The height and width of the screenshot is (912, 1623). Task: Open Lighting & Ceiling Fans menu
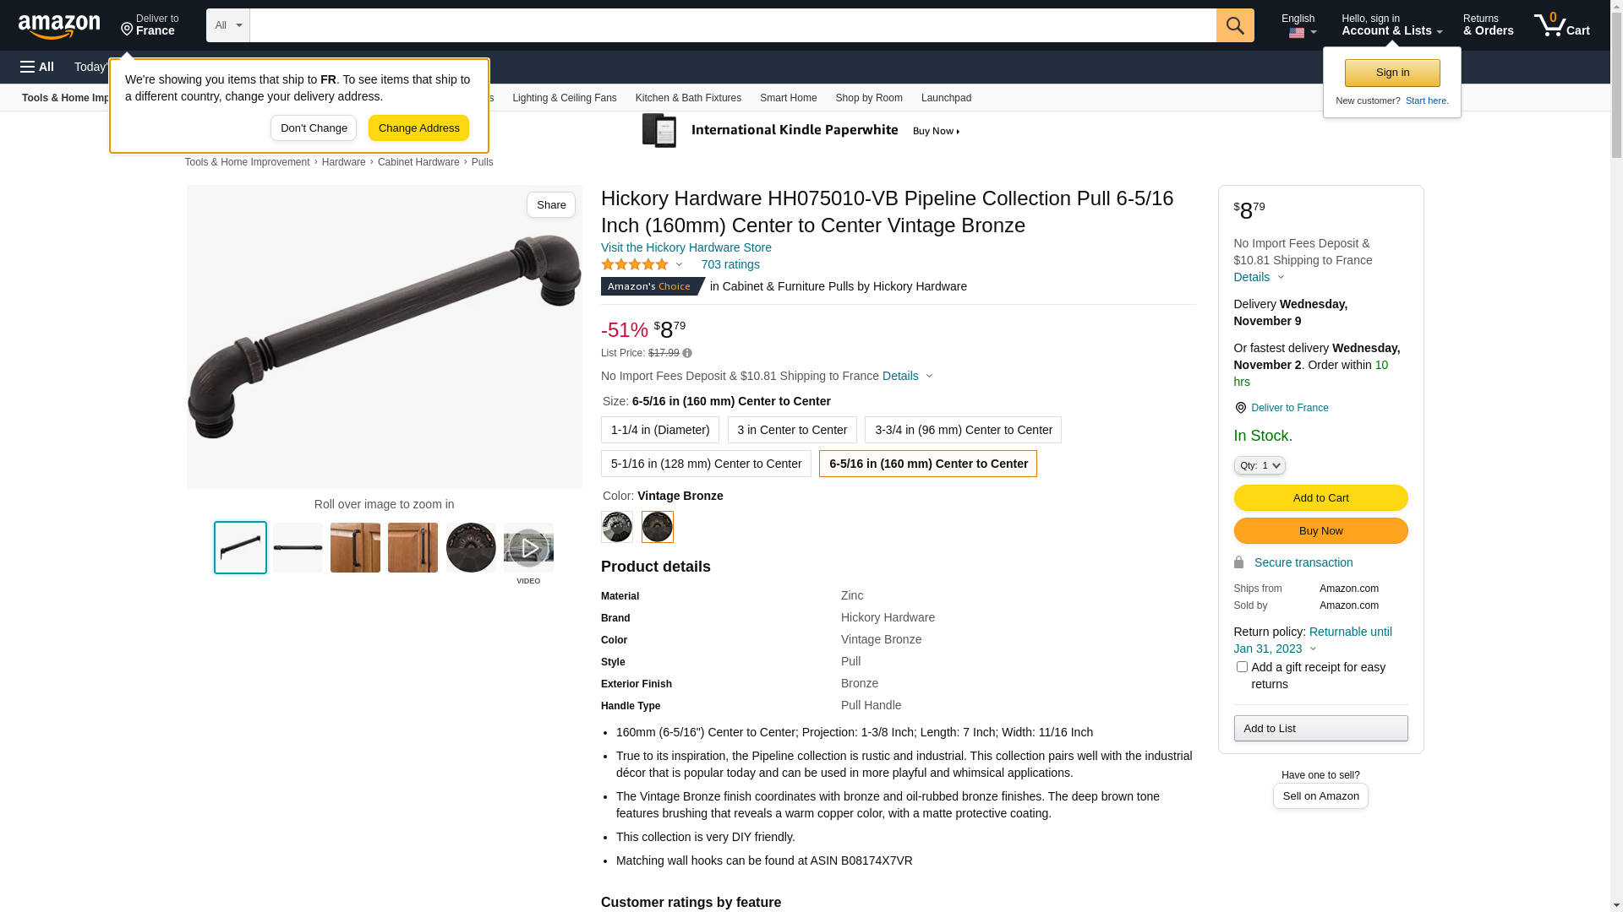(x=565, y=98)
